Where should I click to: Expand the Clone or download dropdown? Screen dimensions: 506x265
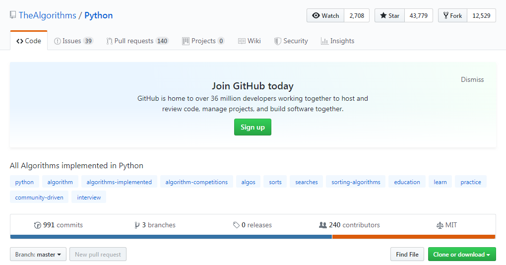coord(462,254)
